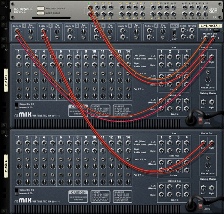This screenshot has width=224, height=214.
Task: Click Mixer 1 Chaining Master Left jack
Action: (203, 102)
